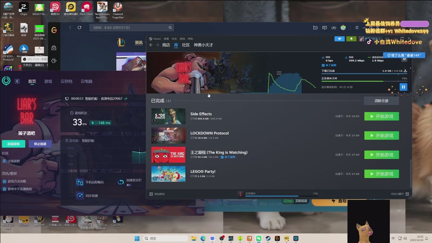Open the LEGO Party! thumbnail
This screenshot has height=243, width=432.
[x=168, y=174]
